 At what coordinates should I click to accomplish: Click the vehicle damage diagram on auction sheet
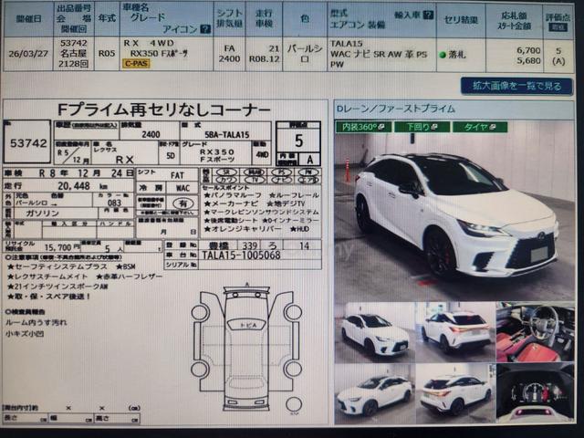246,349
